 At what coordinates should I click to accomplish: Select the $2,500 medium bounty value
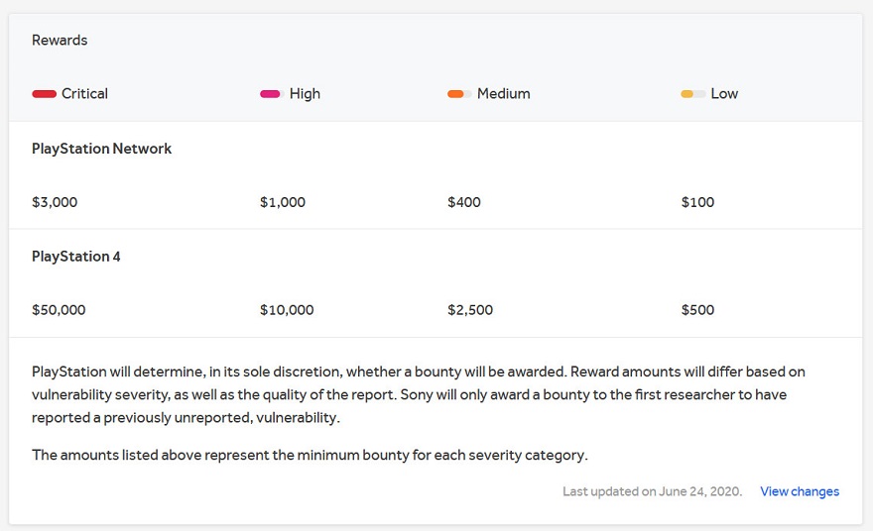470,310
